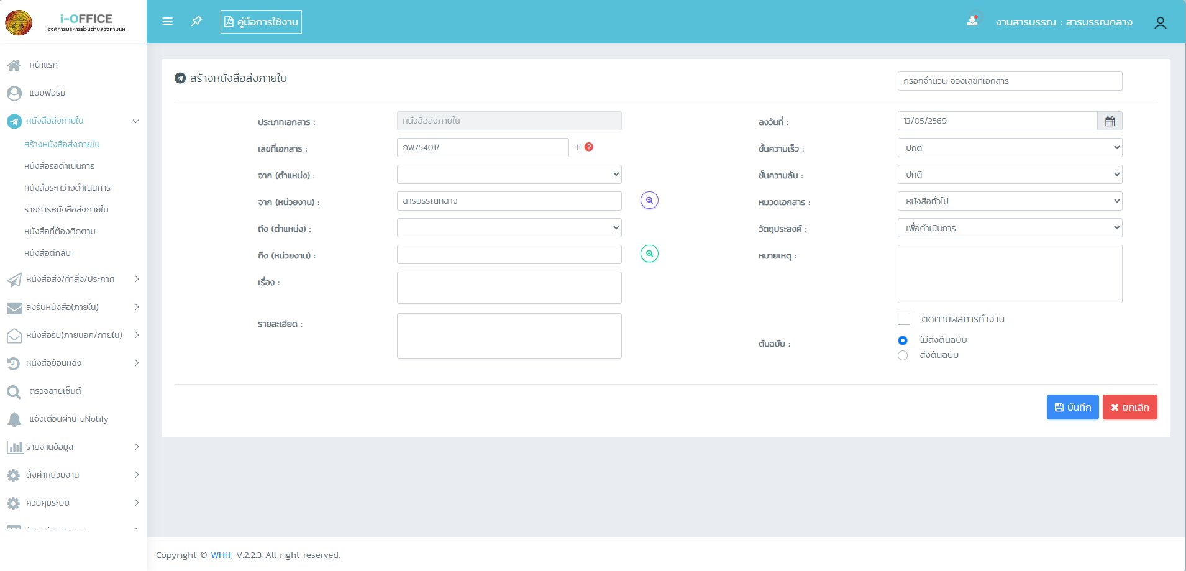Open the ถึง (ตำแหน่ง) dropdown
This screenshot has width=1186, height=571.
(x=509, y=228)
